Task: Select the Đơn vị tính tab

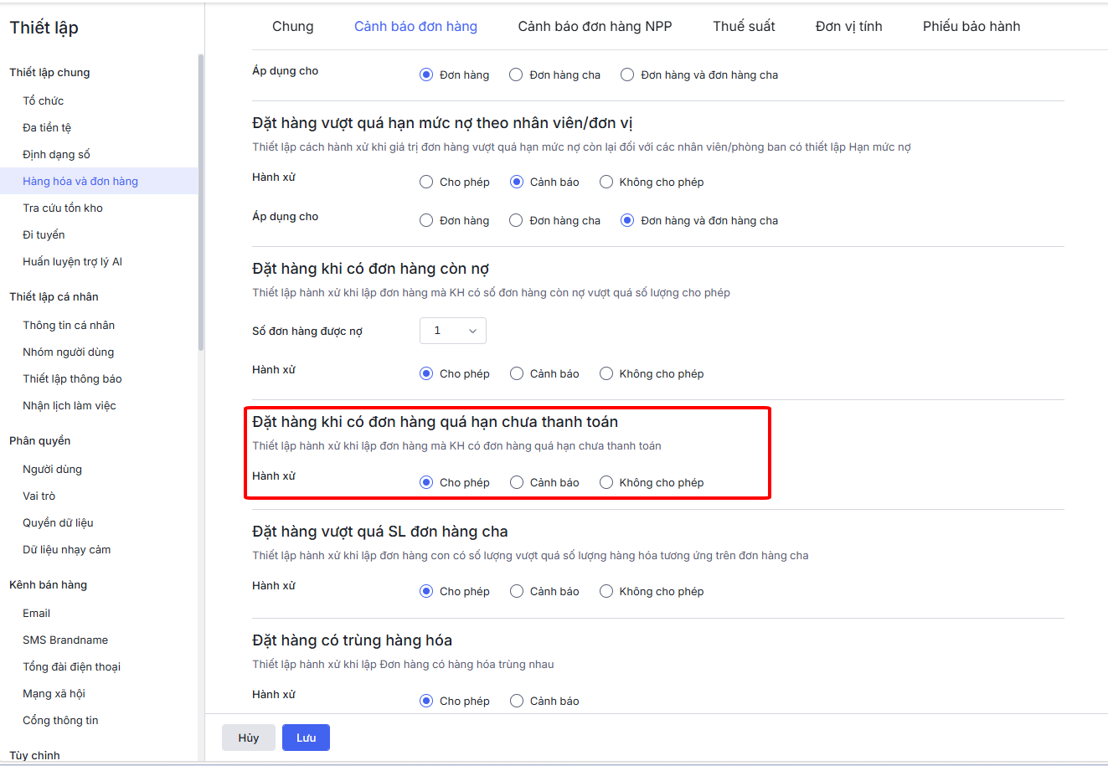Action: click(x=848, y=26)
